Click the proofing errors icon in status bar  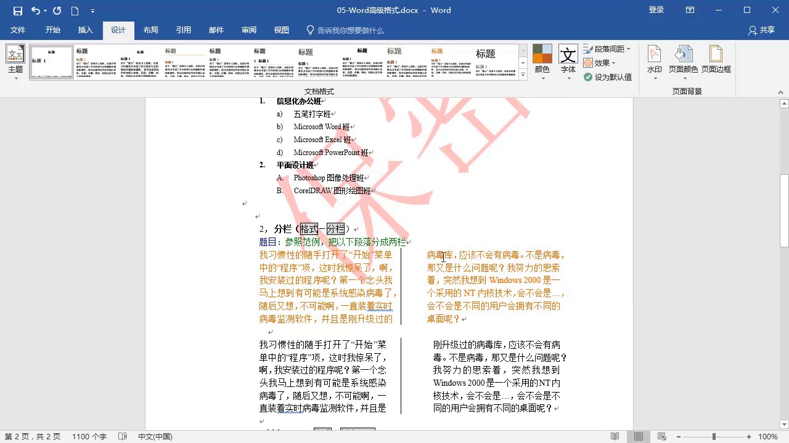click(x=122, y=436)
